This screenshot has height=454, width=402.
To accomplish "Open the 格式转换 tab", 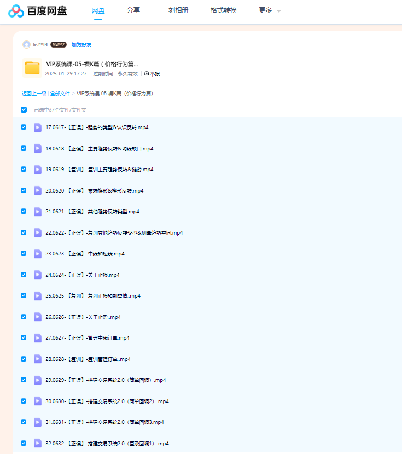I will point(224,10).
